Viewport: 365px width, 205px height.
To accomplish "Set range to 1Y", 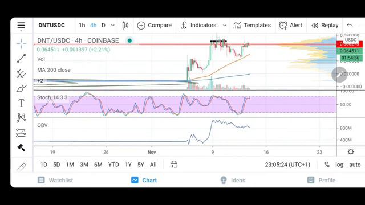I will tap(128, 165).
